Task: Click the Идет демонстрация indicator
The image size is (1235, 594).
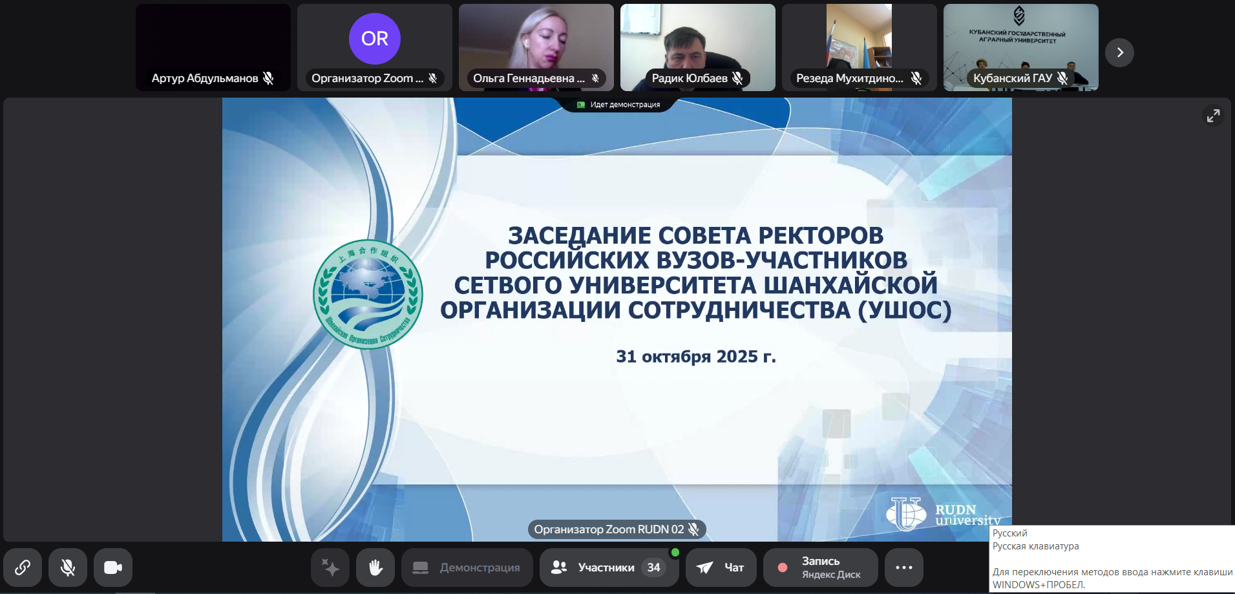Action: pyautogui.click(x=618, y=105)
